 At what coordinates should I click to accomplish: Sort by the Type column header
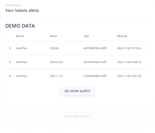pos(86,36)
